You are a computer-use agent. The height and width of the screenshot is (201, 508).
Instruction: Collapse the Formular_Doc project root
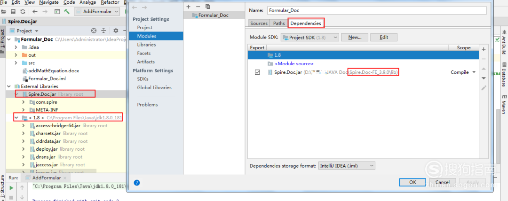[x=9, y=39]
